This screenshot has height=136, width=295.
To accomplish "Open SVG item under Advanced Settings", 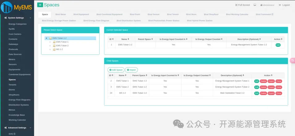I will [x=12, y=134].
